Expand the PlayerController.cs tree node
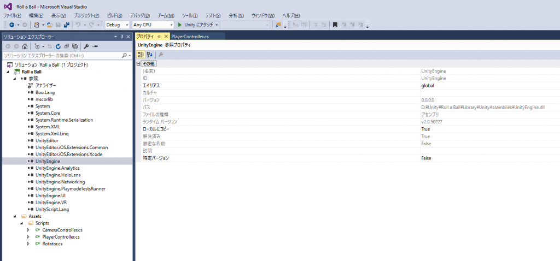This screenshot has height=261, width=560. pos(28,237)
